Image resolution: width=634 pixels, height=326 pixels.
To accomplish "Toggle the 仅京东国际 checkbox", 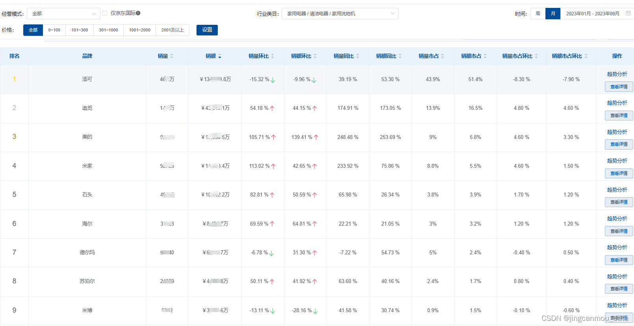I will coord(105,13).
